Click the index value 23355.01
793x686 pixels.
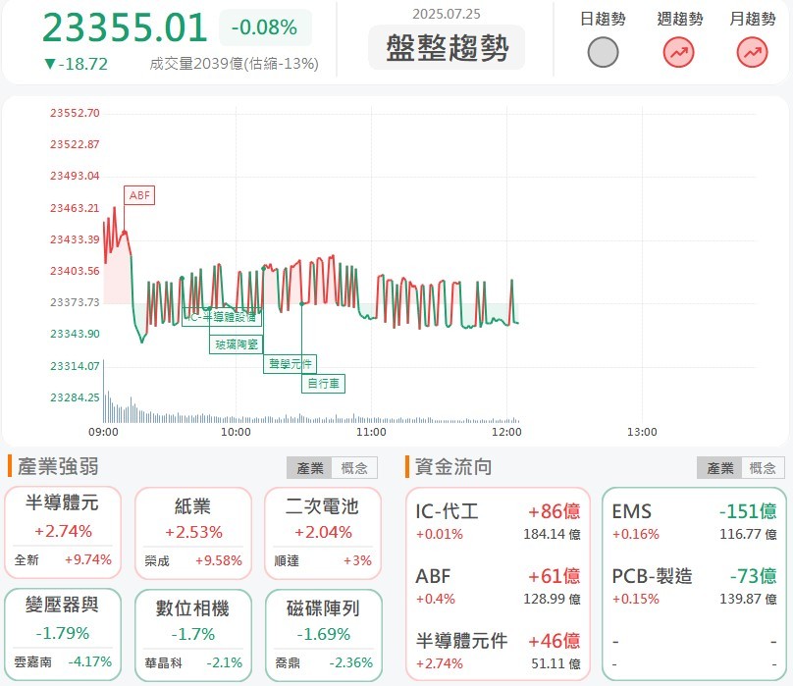point(125,27)
